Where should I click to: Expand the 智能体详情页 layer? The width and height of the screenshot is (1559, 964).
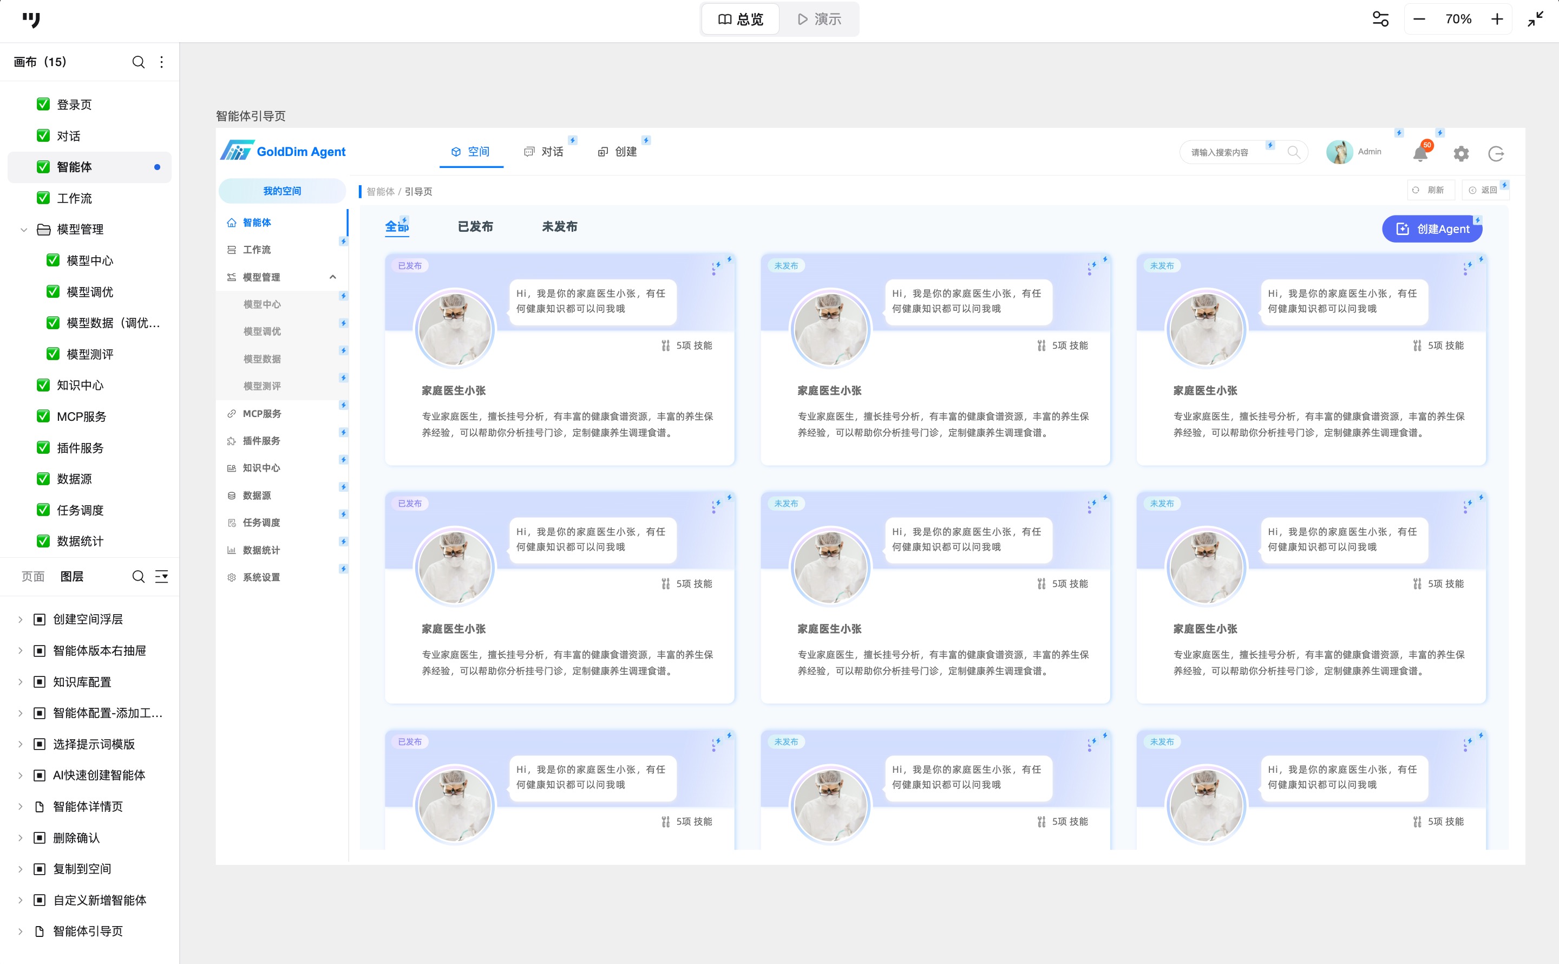point(19,806)
